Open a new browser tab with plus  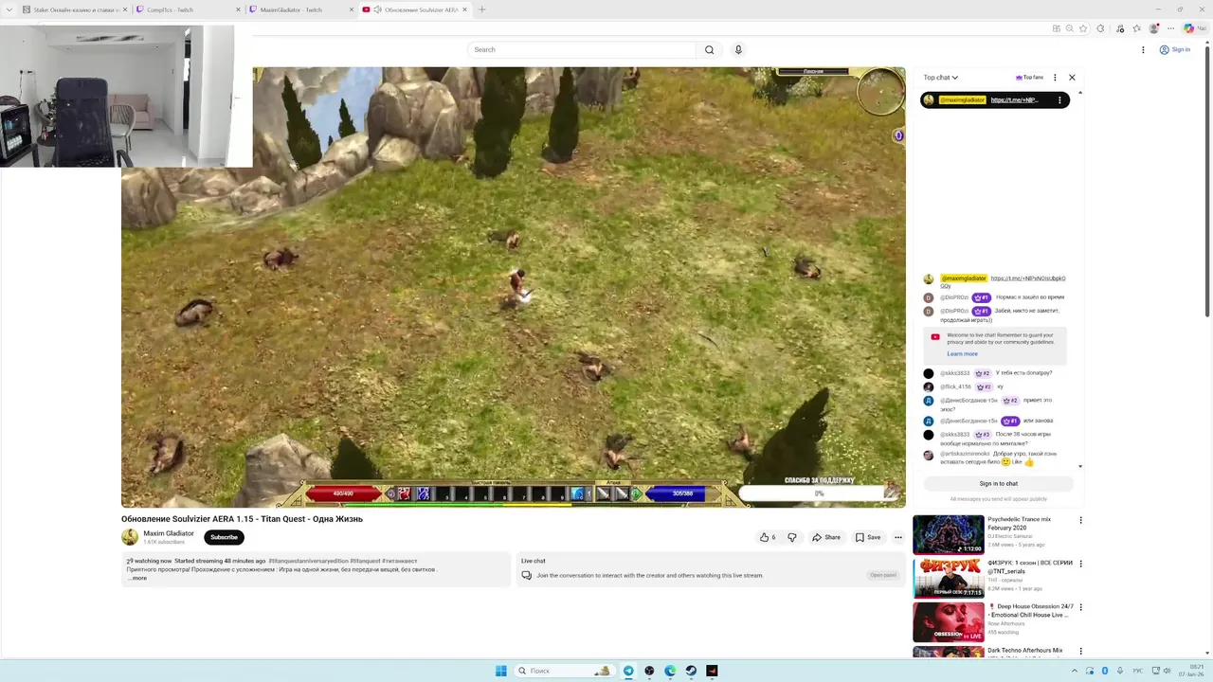(481, 9)
